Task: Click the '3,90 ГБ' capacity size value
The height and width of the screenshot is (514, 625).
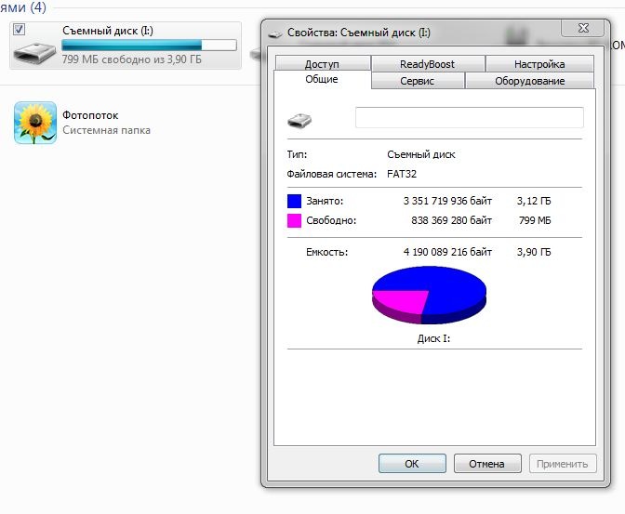Action: (534, 252)
